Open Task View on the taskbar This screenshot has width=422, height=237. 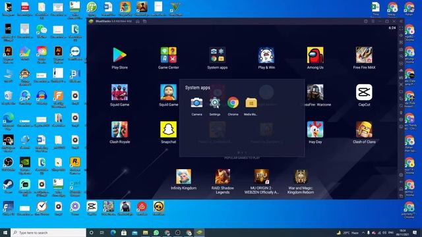(x=102, y=232)
